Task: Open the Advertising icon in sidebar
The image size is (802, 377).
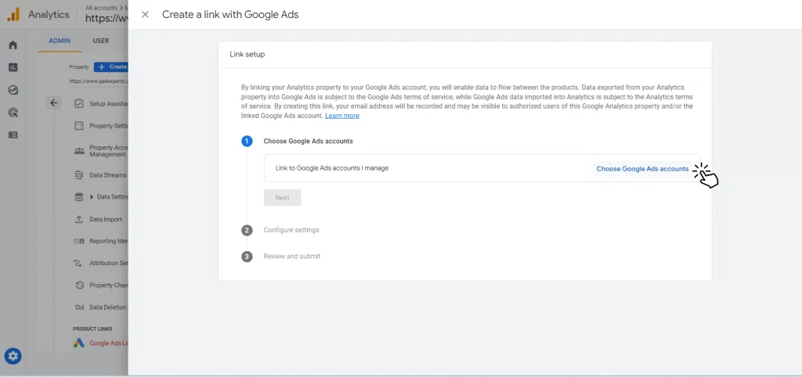Action: click(x=13, y=113)
